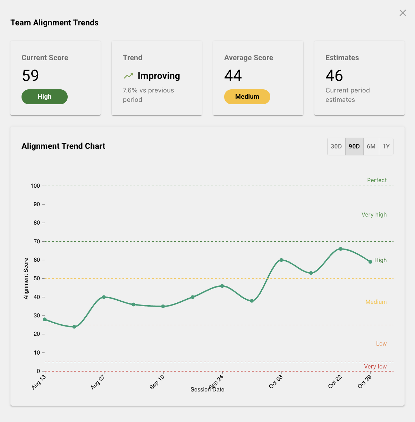
Task: Click the dashed orange threshold line at 50
Action: [x=208, y=278]
